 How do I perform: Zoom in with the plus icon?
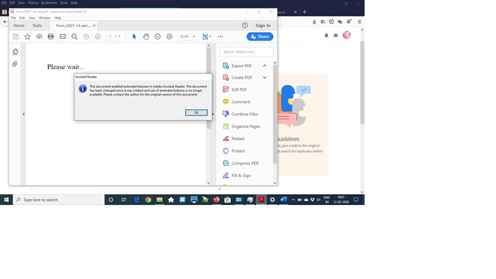170,37
